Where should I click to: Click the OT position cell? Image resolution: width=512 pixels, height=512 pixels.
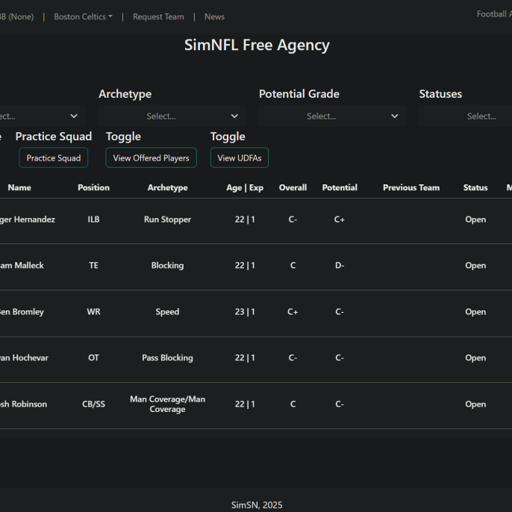pos(94,358)
